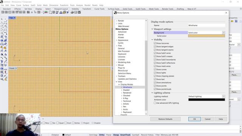Open the Analyze menu

(79, 5)
